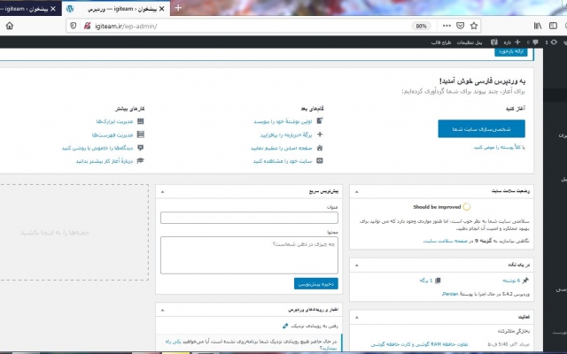The height and width of the screenshot is (354, 567).
Task: Switch to the first igiteam browser tab
Action: (x=26, y=9)
